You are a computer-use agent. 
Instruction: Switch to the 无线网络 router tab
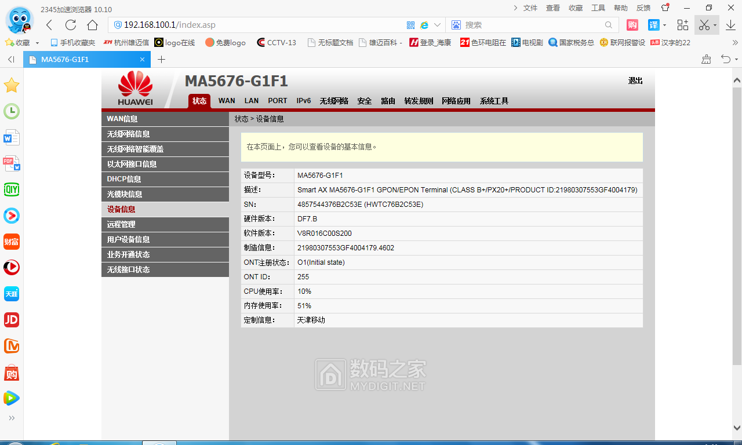point(334,101)
